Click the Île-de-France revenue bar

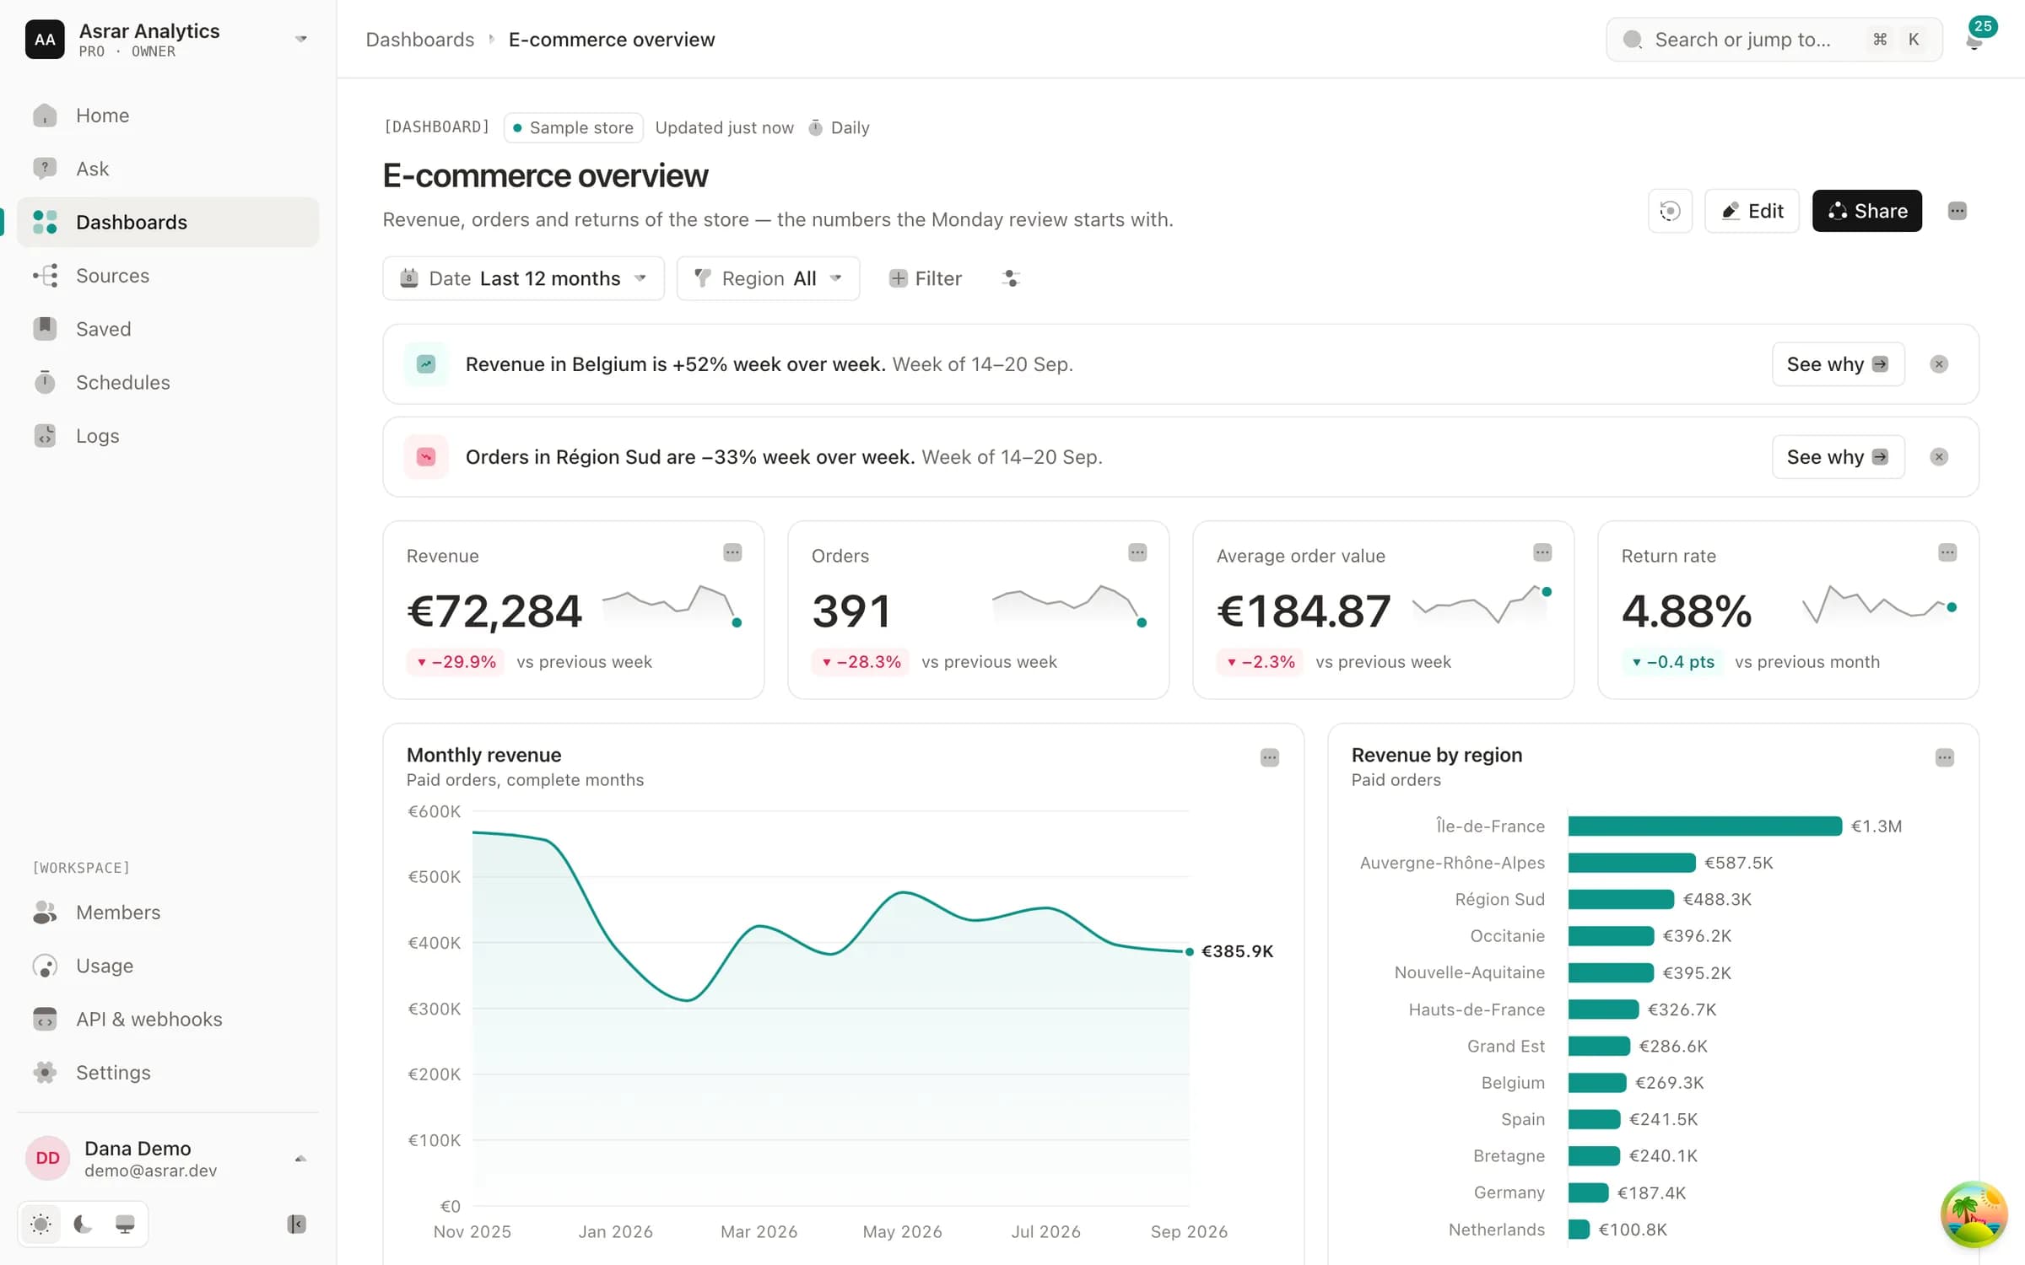tap(1704, 826)
